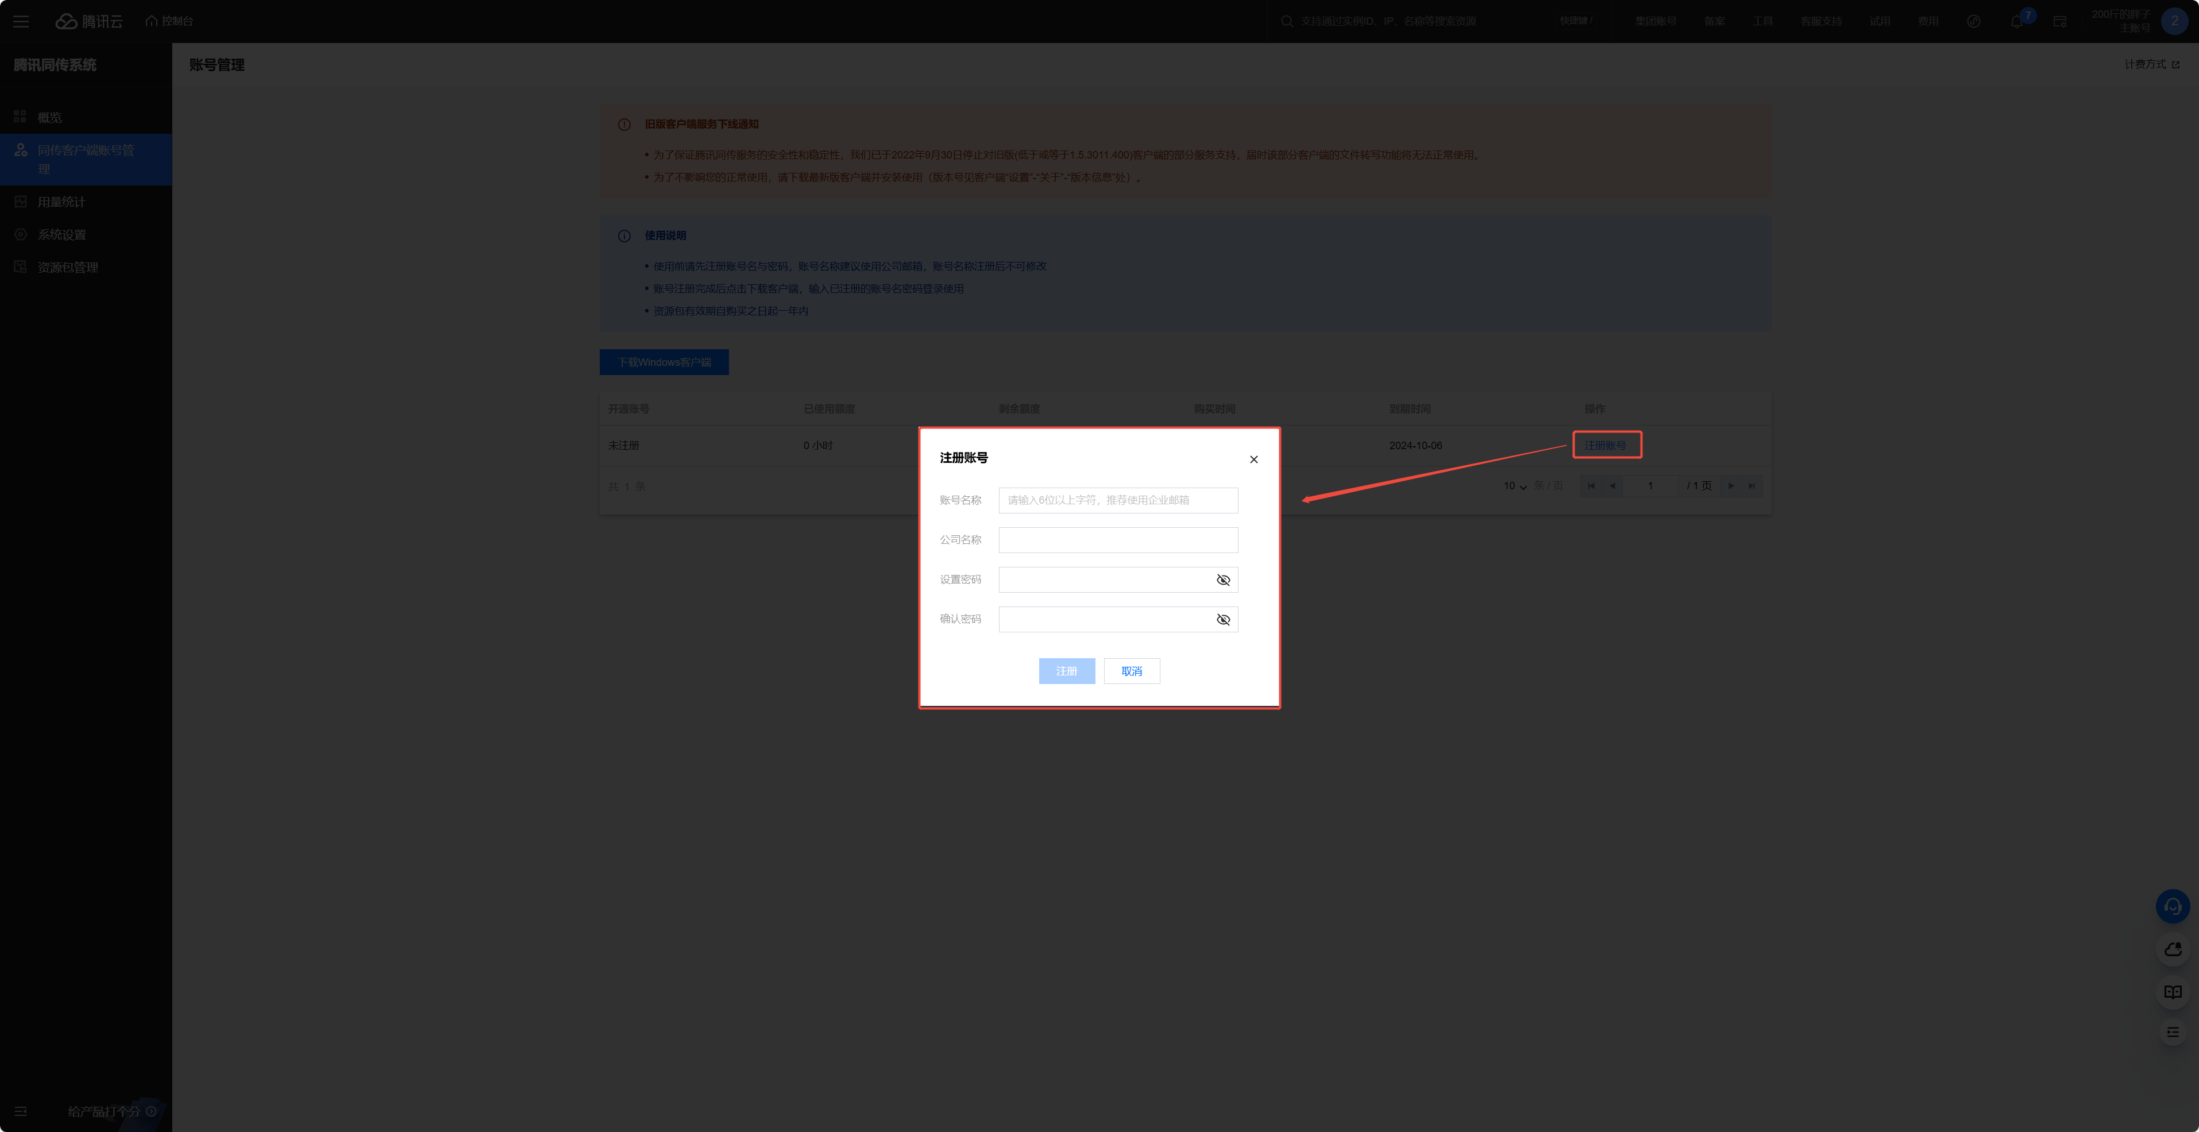Open the 快捷键 dropdown in top bar

tap(1576, 21)
